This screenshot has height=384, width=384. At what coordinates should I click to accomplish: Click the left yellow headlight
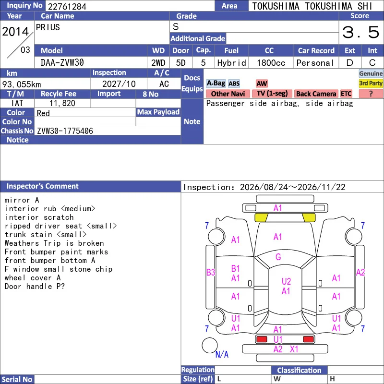tap(261, 217)
